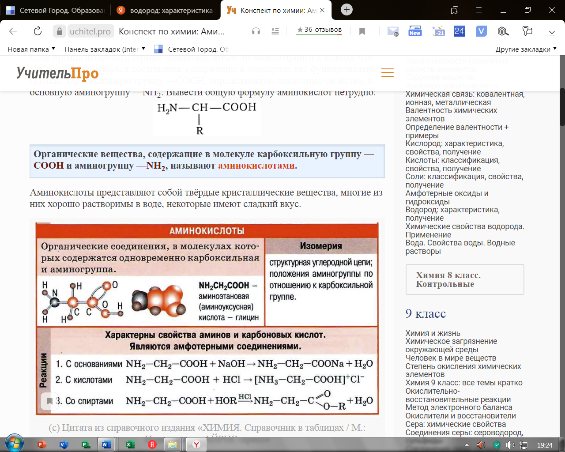
Task: Open the orange hamburger site menu
Action: [387, 73]
